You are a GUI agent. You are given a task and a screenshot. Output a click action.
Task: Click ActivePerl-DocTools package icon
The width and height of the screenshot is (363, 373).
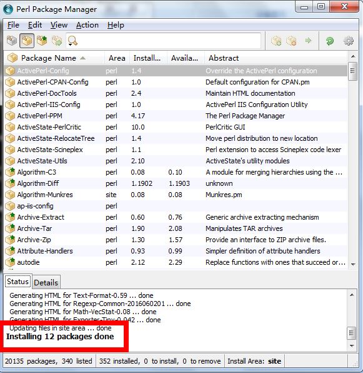[x=10, y=93]
